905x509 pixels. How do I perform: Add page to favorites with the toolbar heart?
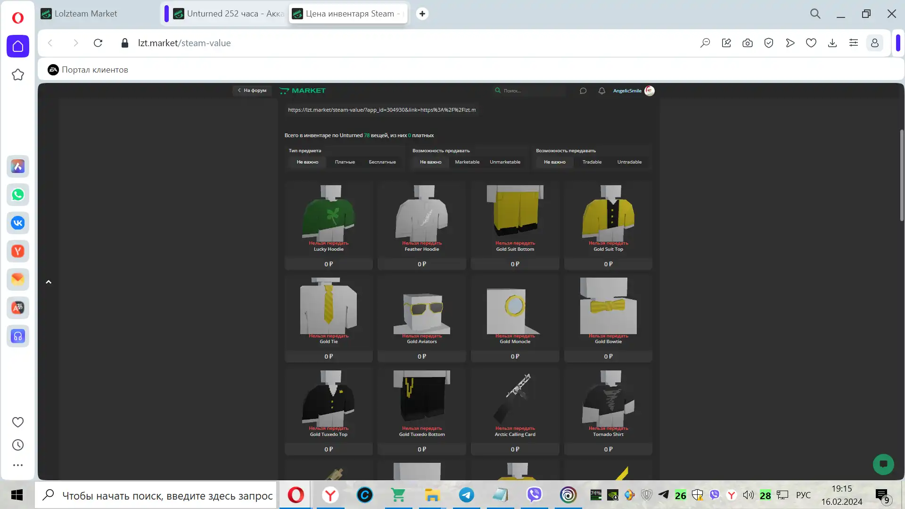coord(811,43)
